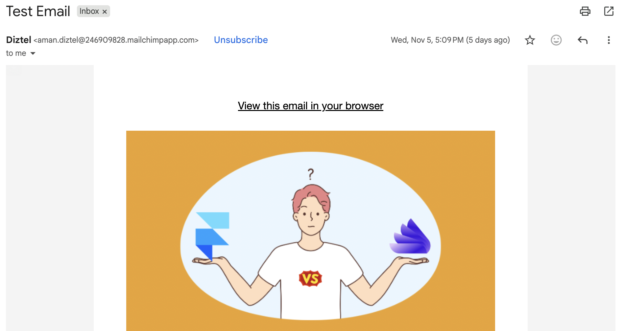The height and width of the screenshot is (331, 622).
Task: Open "View this email in your browser"
Action: pyautogui.click(x=311, y=106)
